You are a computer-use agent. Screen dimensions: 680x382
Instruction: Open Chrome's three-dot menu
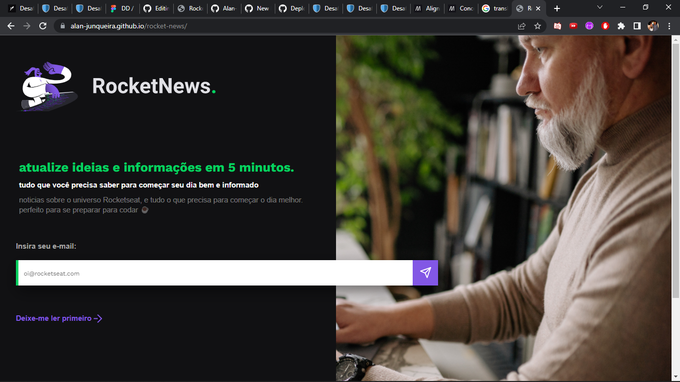[x=670, y=25]
